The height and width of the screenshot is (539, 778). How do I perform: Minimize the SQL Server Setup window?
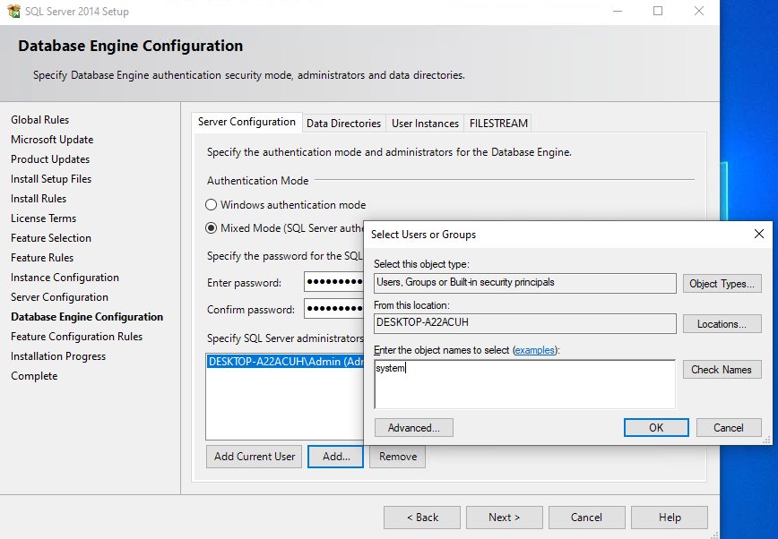[x=618, y=11]
